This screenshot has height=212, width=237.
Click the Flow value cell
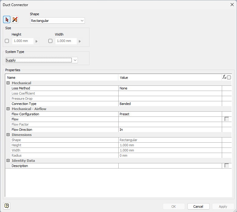coord(170,119)
